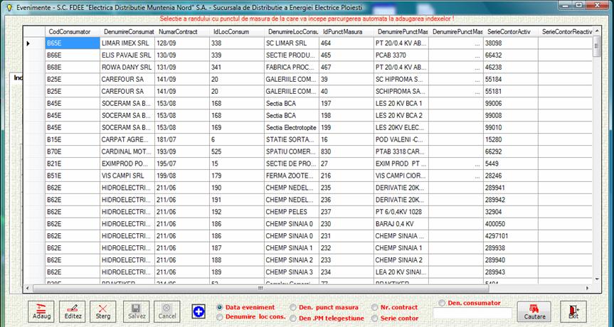Sort by NumarContract column header

coord(182,32)
